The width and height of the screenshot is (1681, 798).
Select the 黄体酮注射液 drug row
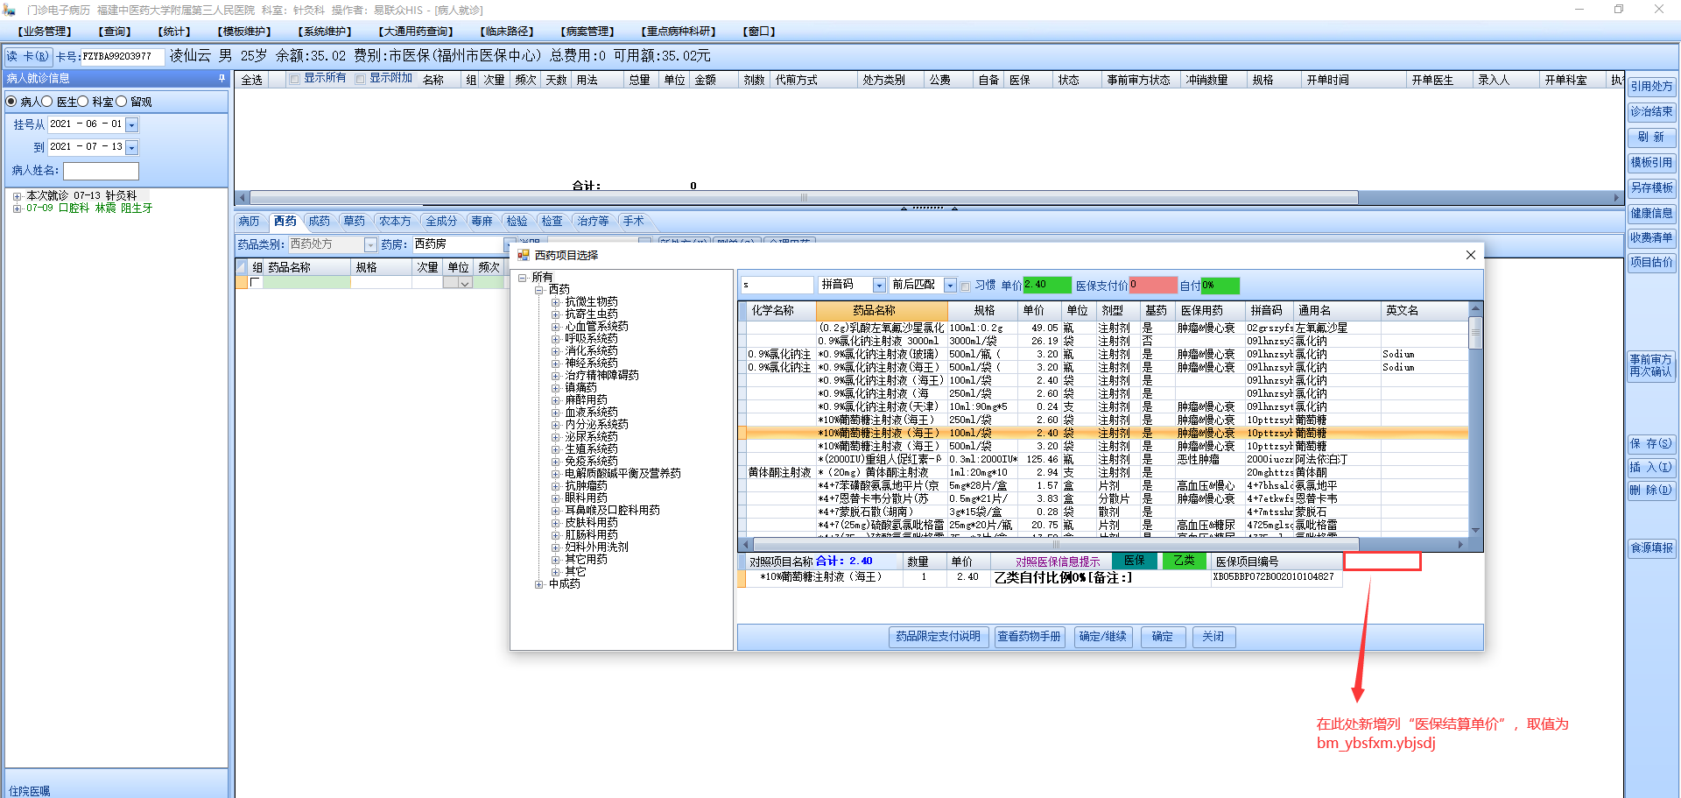(1103, 473)
